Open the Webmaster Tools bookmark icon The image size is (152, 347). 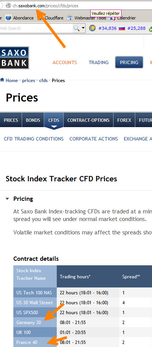pyautogui.click(x=70, y=18)
